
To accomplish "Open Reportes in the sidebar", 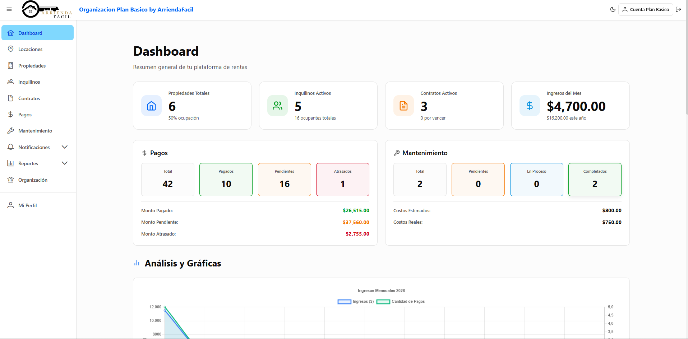I will pos(38,163).
